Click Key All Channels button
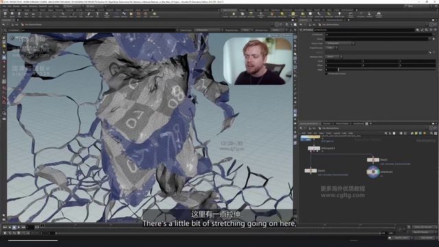 point(424,227)
